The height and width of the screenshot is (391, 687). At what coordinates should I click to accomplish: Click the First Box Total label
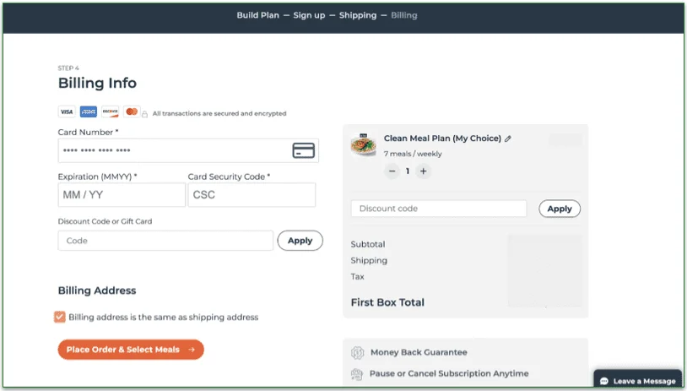pyautogui.click(x=387, y=302)
